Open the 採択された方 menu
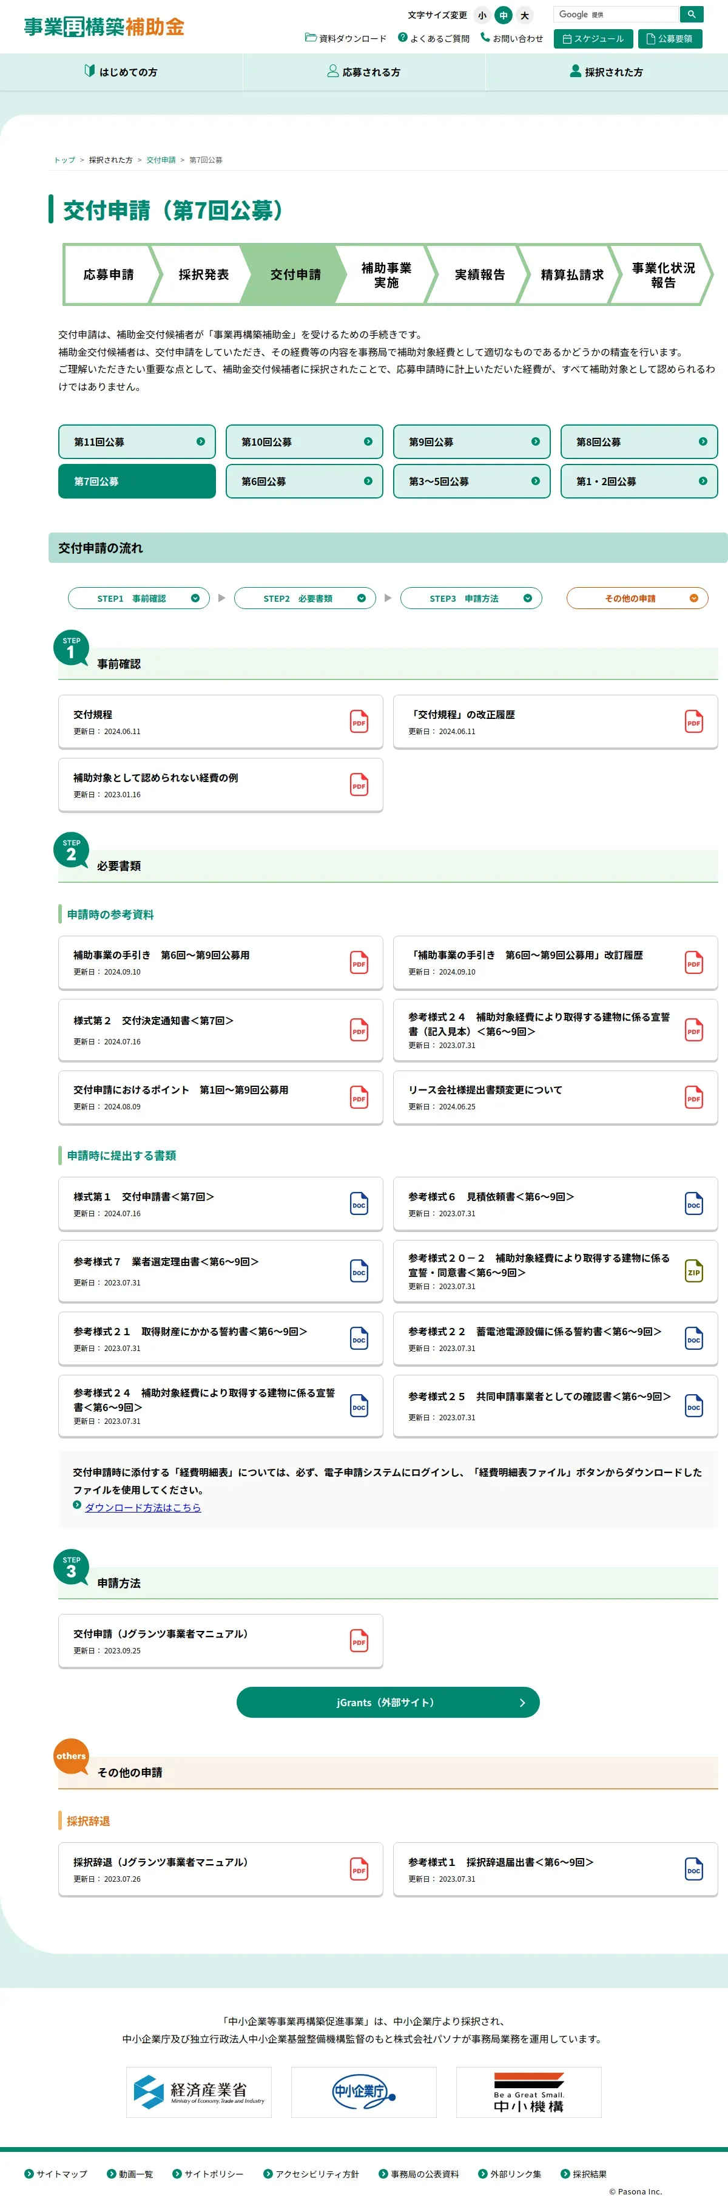The width and height of the screenshot is (728, 2209). (607, 72)
